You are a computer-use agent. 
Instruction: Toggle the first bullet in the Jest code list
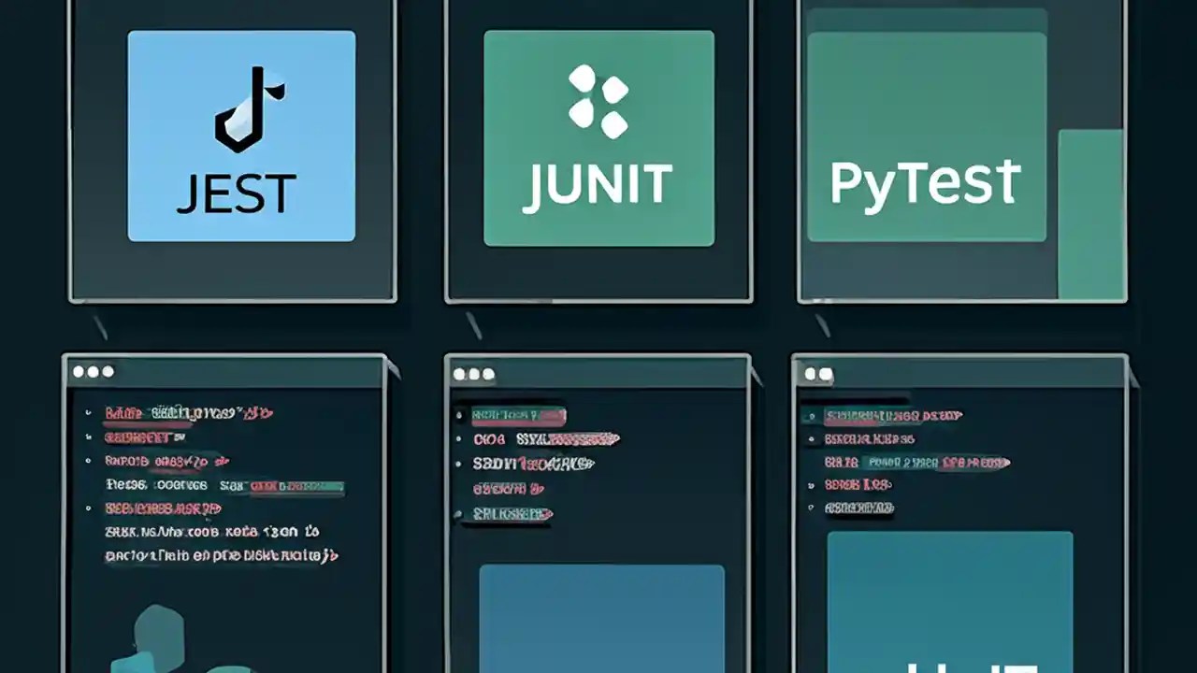point(86,414)
